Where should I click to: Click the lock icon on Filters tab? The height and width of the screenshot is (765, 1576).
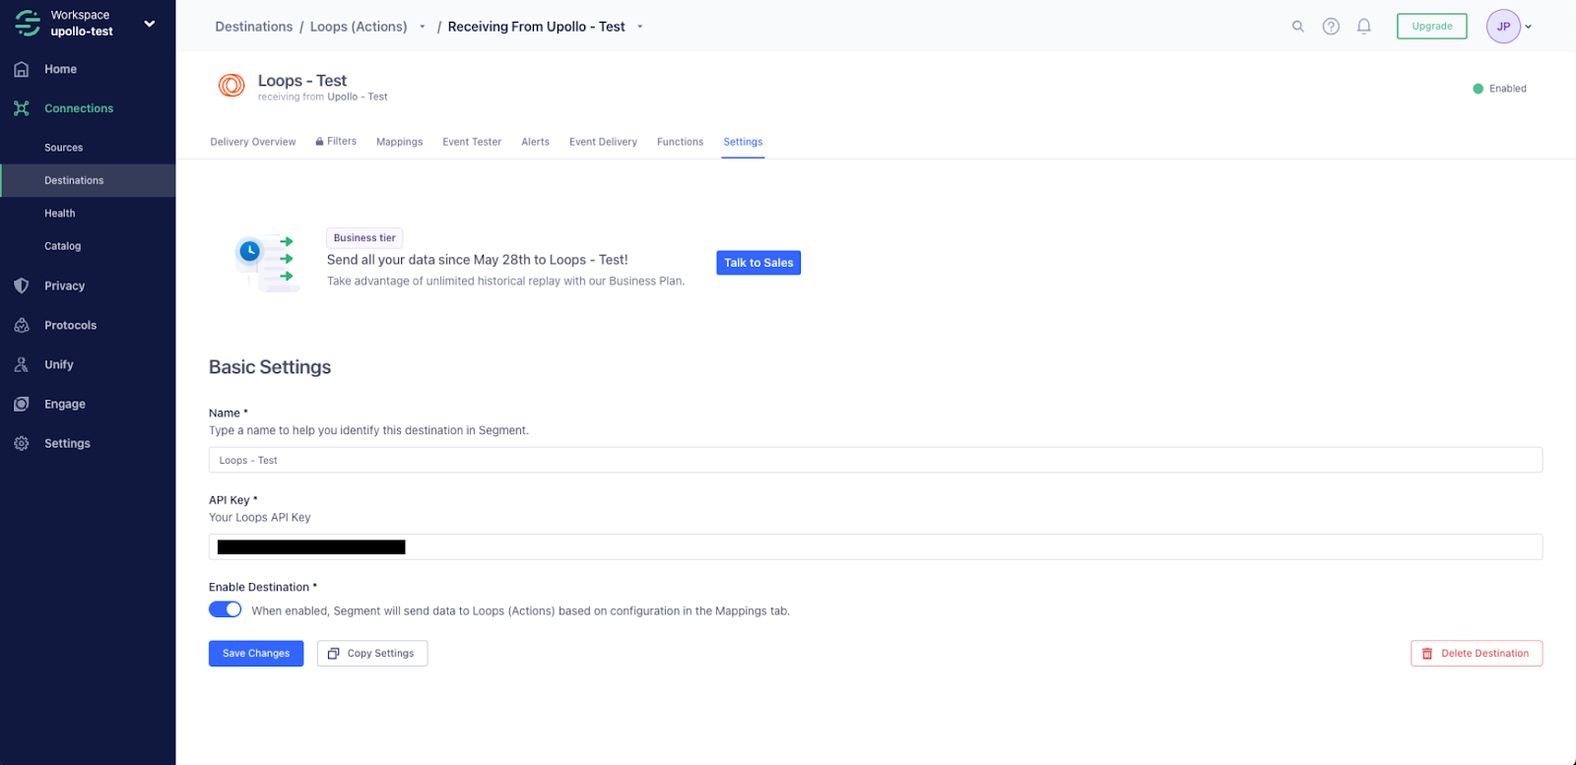point(319,141)
